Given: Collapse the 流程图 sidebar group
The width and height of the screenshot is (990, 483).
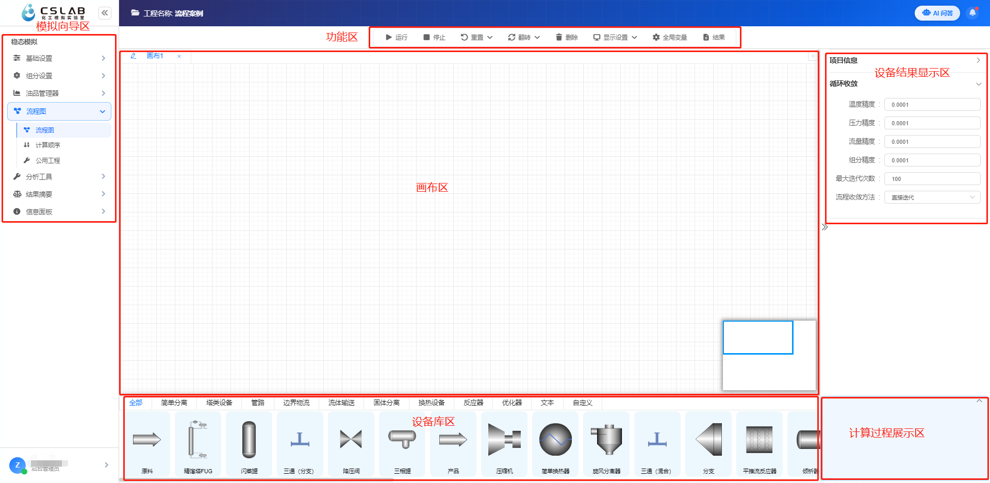Looking at the screenshot, I should point(59,111).
